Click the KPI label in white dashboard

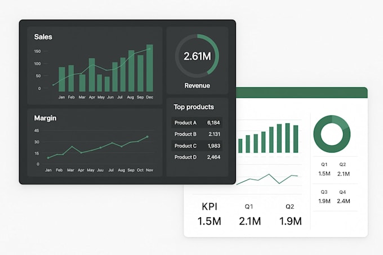[x=210, y=207]
